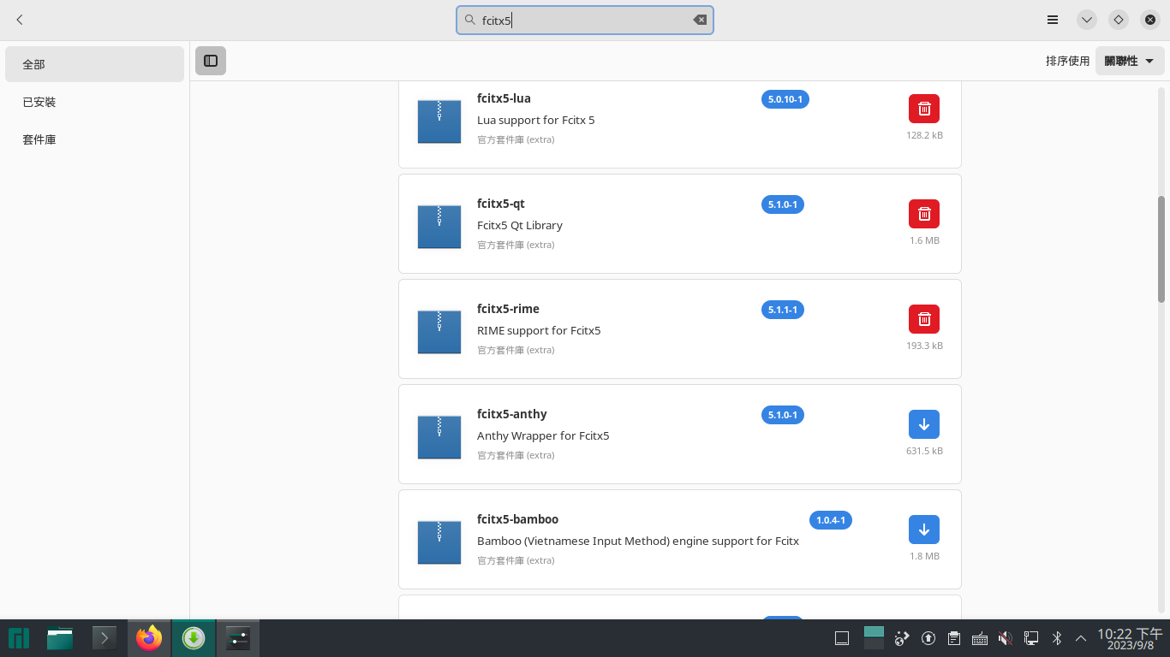This screenshot has height=657, width=1170.
Task: Click the fcitx5-qt package icon
Action: tap(439, 226)
